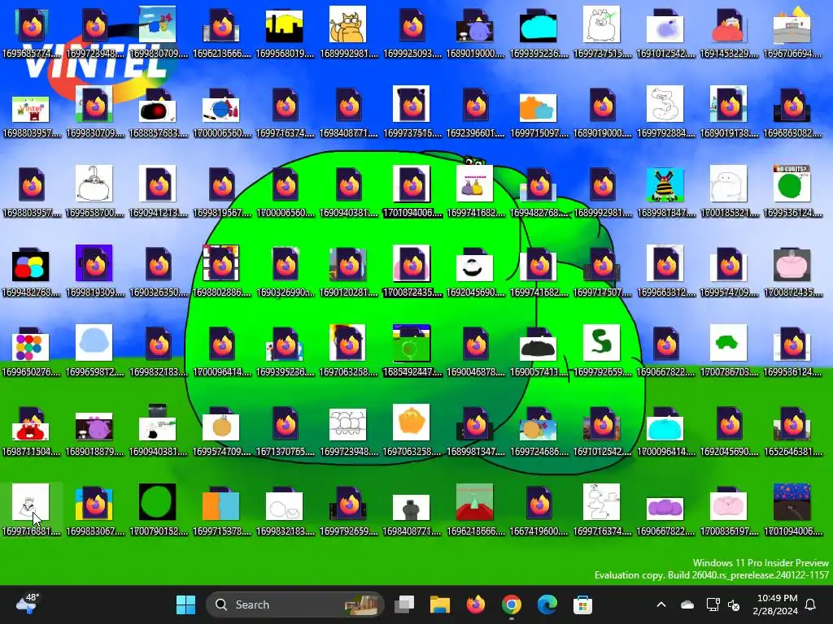
Task: Select file 1691453229 with red shape
Action: pyautogui.click(x=728, y=32)
